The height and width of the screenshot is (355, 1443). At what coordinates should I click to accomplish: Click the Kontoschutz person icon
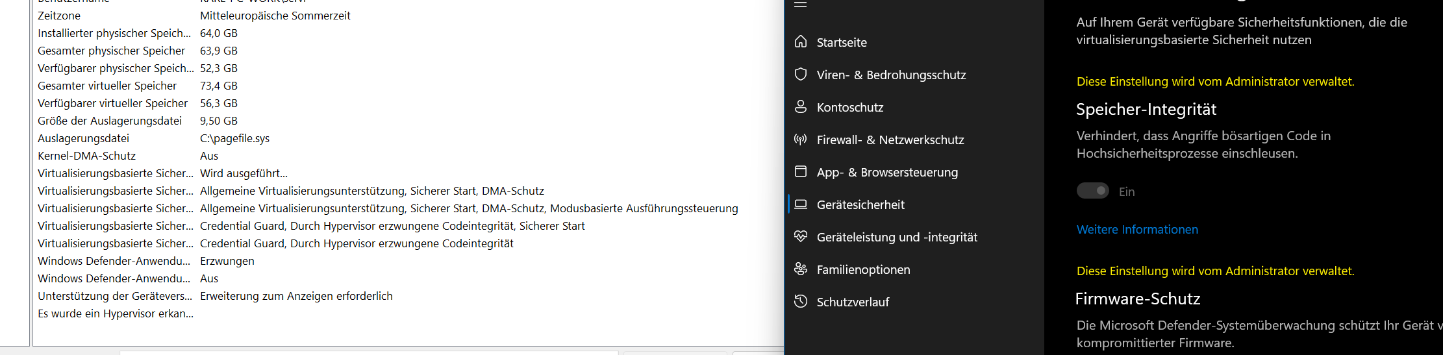(801, 107)
